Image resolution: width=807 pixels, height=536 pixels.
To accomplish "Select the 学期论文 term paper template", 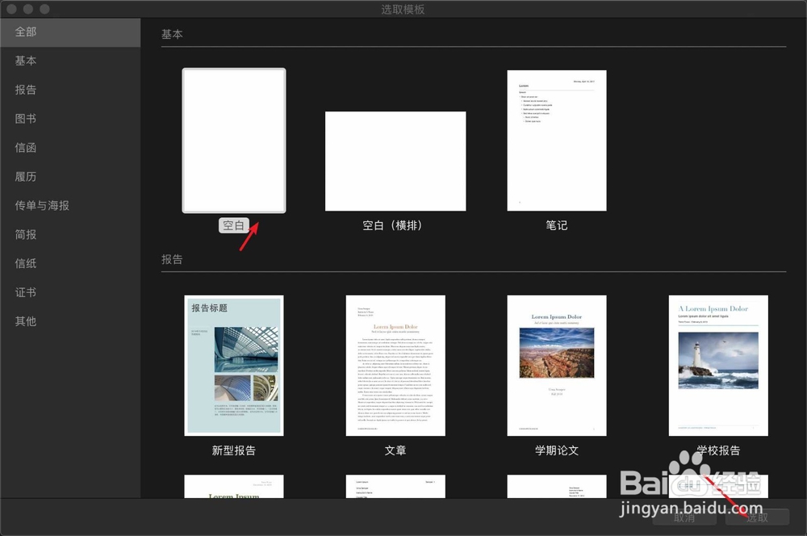I will point(557,365).
